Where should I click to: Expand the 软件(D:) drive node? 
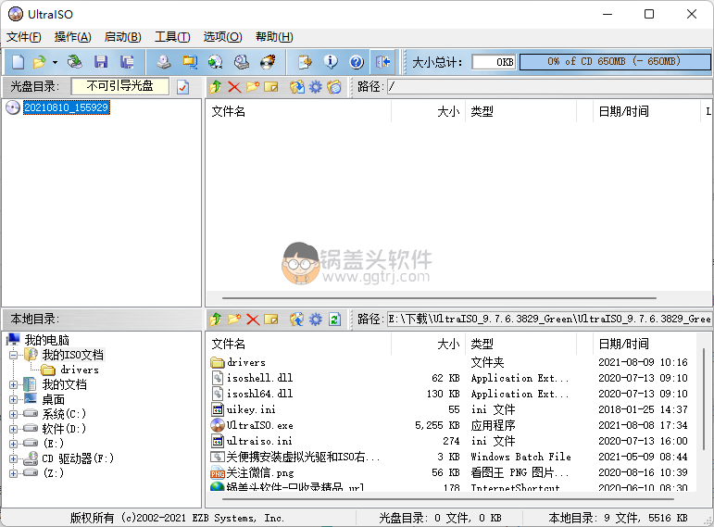click(13, 429)
